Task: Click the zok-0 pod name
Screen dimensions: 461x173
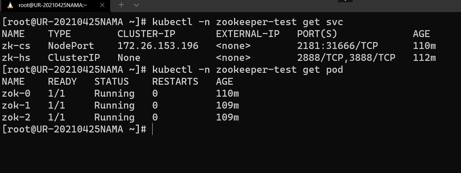Action: (16, 93)
